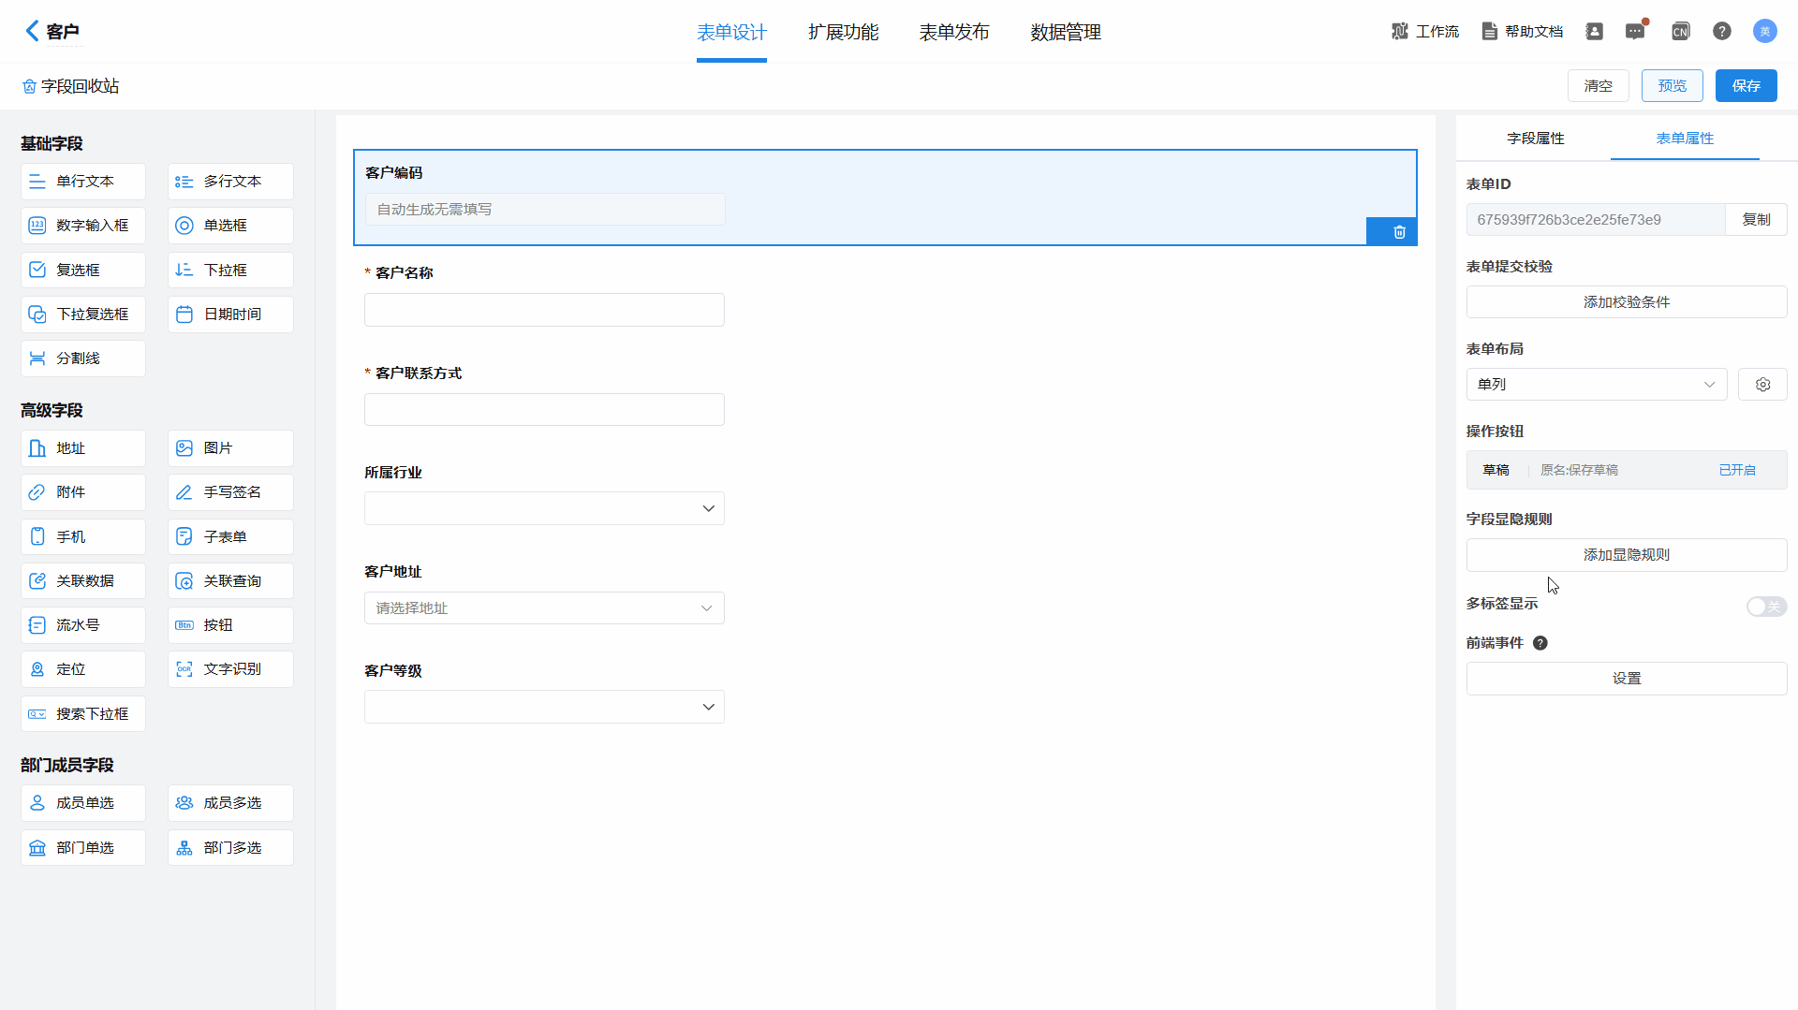
Task: Add an 图片 image field
Action: [x=230, y=448]
